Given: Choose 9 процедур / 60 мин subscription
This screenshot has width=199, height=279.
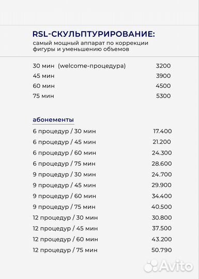Looking at the screenshot, I should 102,196.
